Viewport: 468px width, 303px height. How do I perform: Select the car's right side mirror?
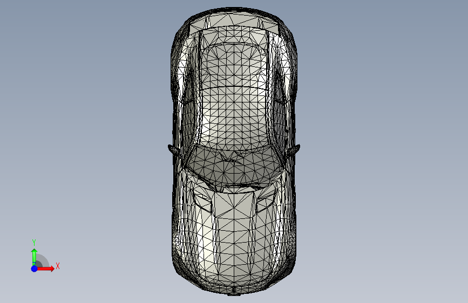(x=294, y=149)
